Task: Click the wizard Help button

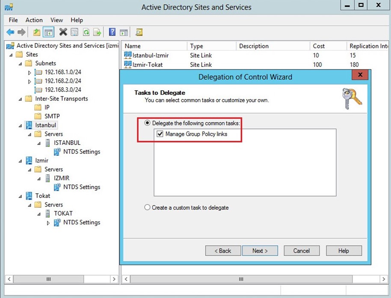Action: [x=344, y=251]
